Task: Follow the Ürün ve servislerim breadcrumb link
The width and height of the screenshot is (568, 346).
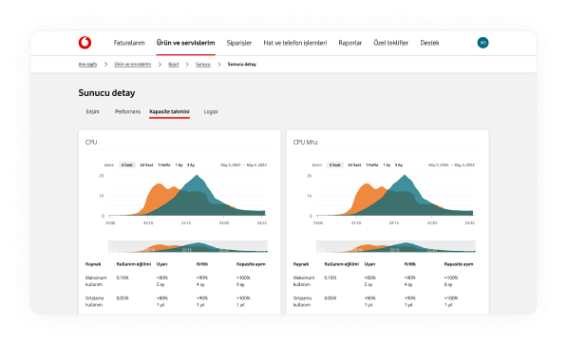Action: tap(133, 65)
